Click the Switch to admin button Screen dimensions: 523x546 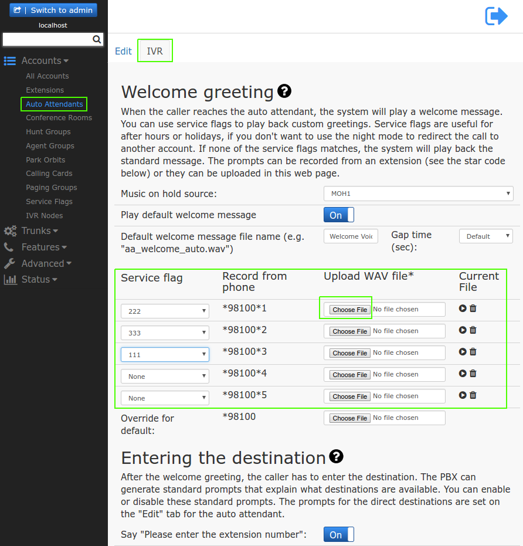53,10
